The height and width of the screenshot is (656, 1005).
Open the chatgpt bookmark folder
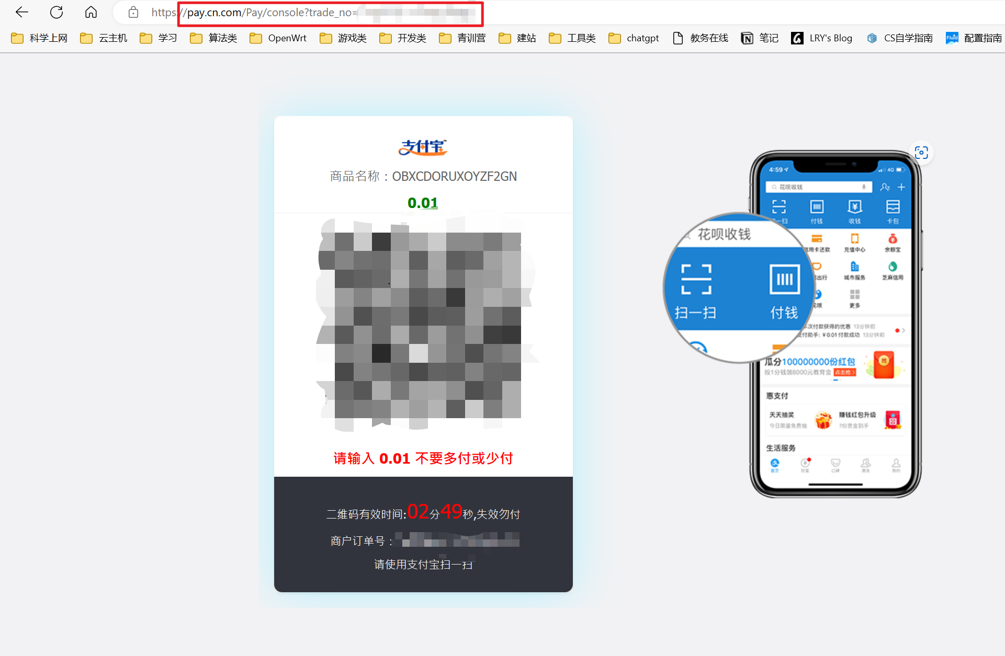point(634,38)
